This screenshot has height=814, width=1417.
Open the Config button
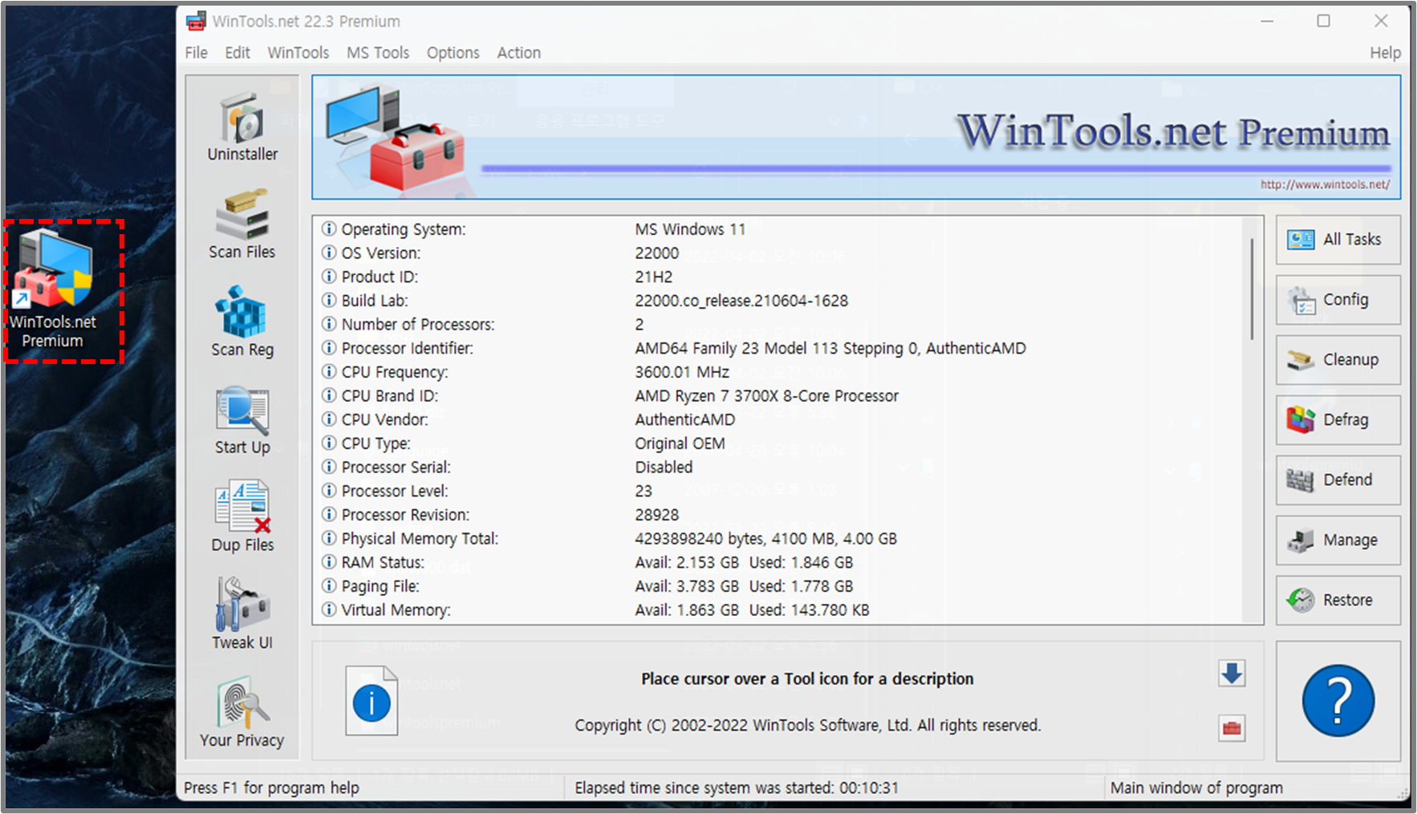(1338, 299)
